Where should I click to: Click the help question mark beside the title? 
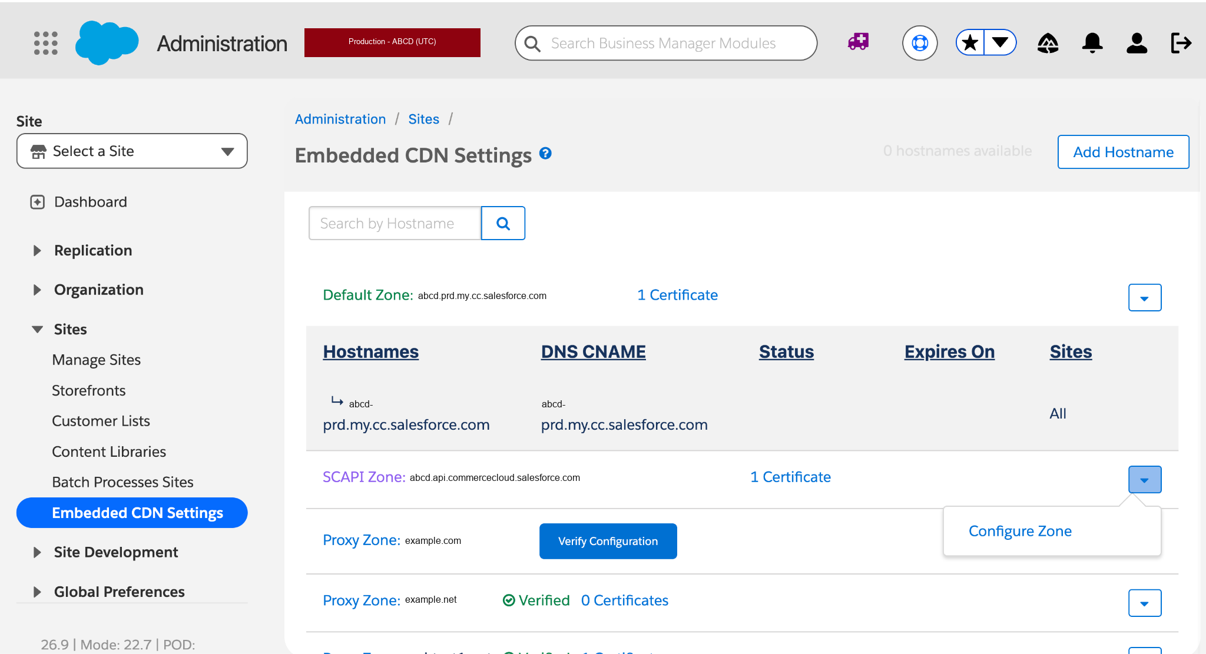[546, 153]
